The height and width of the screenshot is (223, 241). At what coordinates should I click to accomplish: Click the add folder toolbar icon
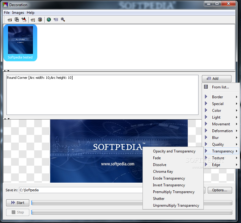pos(33,20)
